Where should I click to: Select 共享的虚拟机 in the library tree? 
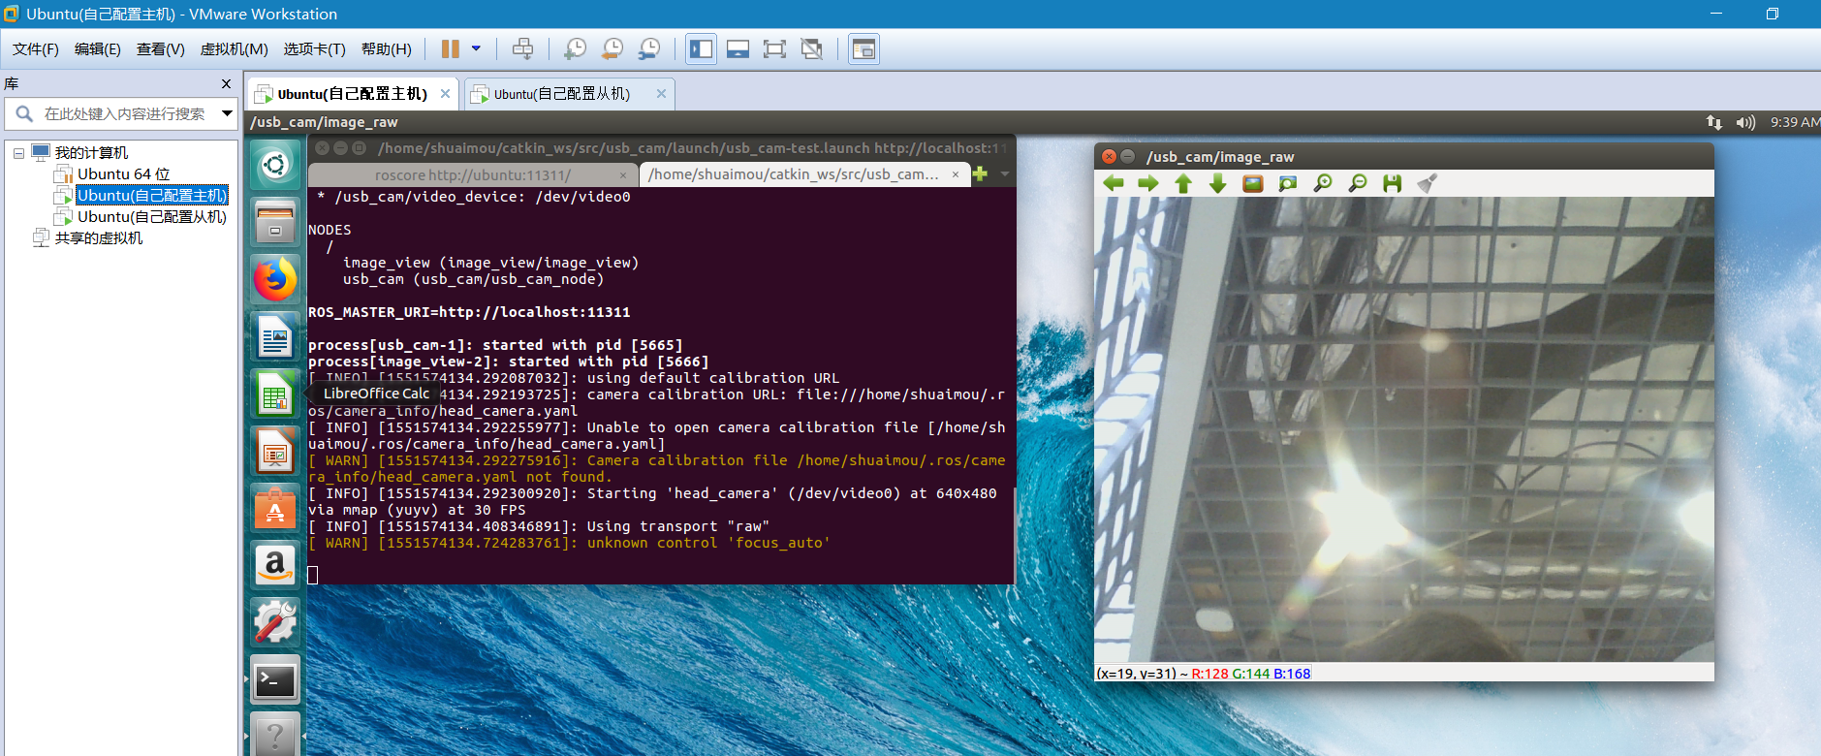(x=99, y=238)
